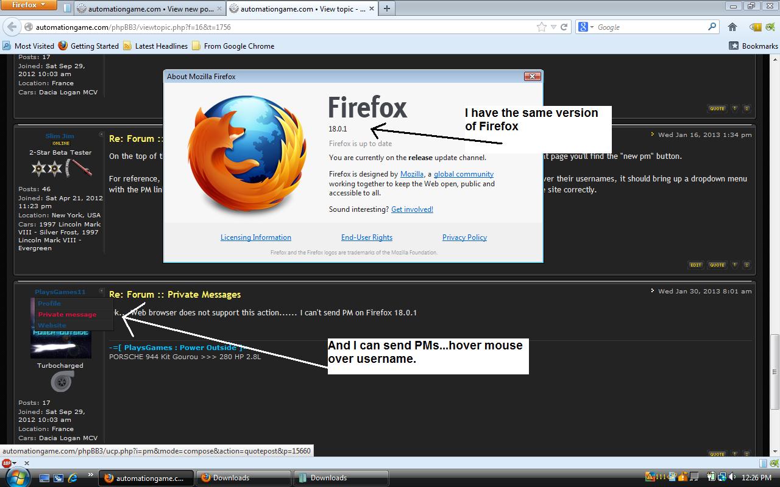
Task: Open the URL history dropdown arrow
Action: tap(553, 27)
